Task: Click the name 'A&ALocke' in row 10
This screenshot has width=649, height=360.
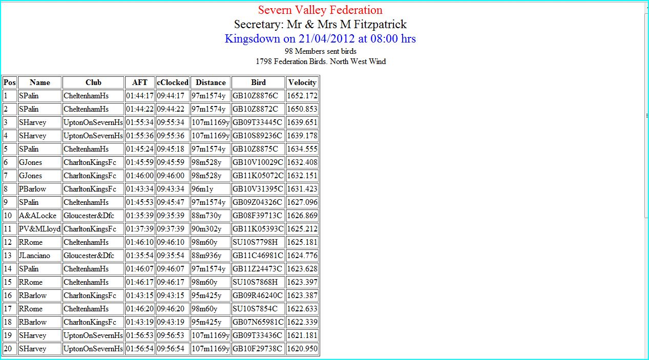Action: pyautogui.click(x=40, y=216)
